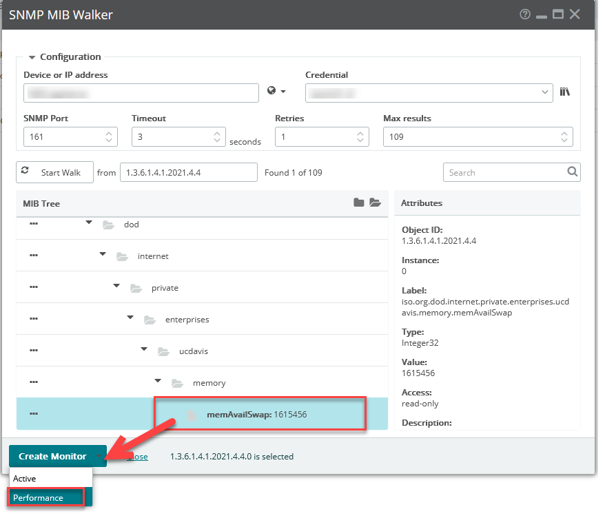
Task: Open help via the question mark icon
Action: click(525, 14)
